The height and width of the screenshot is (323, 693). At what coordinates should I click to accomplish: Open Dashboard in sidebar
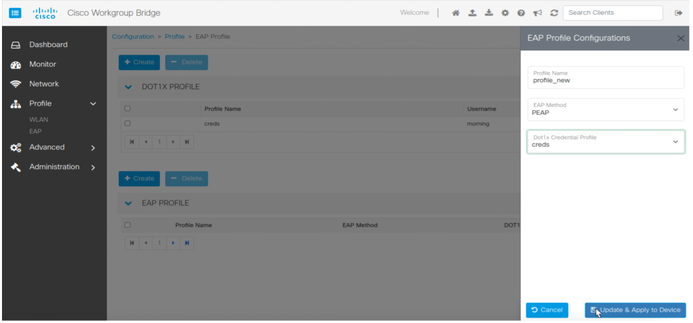point(48,44)
